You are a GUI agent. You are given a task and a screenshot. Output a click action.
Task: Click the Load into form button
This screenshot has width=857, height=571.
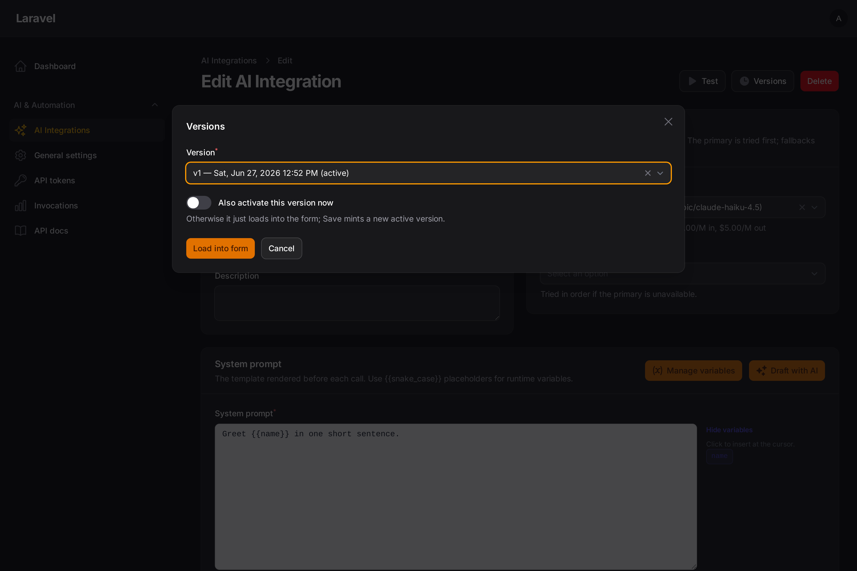pyautogui.click(x=220, y=248)
